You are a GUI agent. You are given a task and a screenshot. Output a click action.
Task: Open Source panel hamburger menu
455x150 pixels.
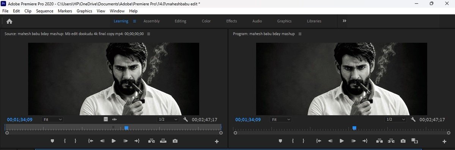149,34
